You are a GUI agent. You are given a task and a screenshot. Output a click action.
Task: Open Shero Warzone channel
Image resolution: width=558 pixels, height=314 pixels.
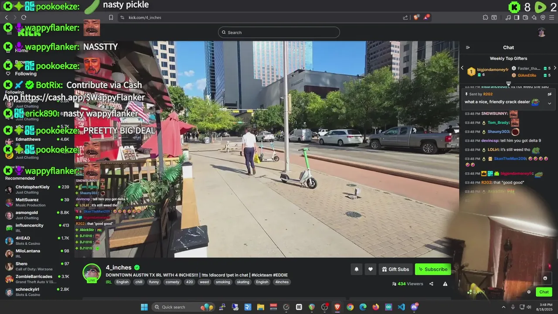click(37, 266)
